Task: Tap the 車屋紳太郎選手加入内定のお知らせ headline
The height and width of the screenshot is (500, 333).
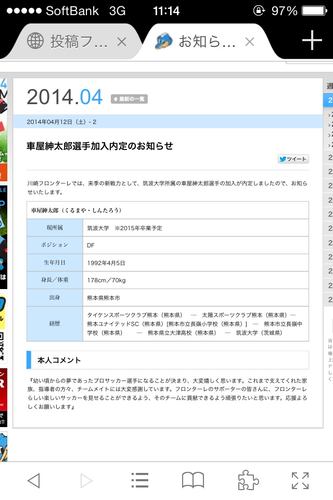Action: [x=100, y=146]
